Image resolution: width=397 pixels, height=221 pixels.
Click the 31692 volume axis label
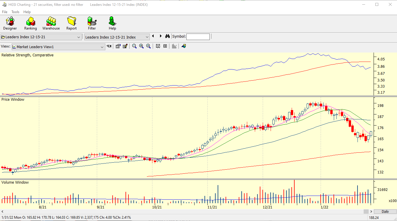point(382,189)
